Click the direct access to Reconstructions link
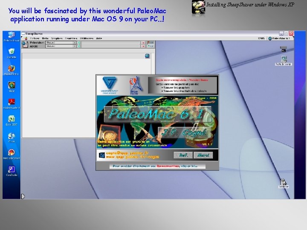 (x=157, y=166)
